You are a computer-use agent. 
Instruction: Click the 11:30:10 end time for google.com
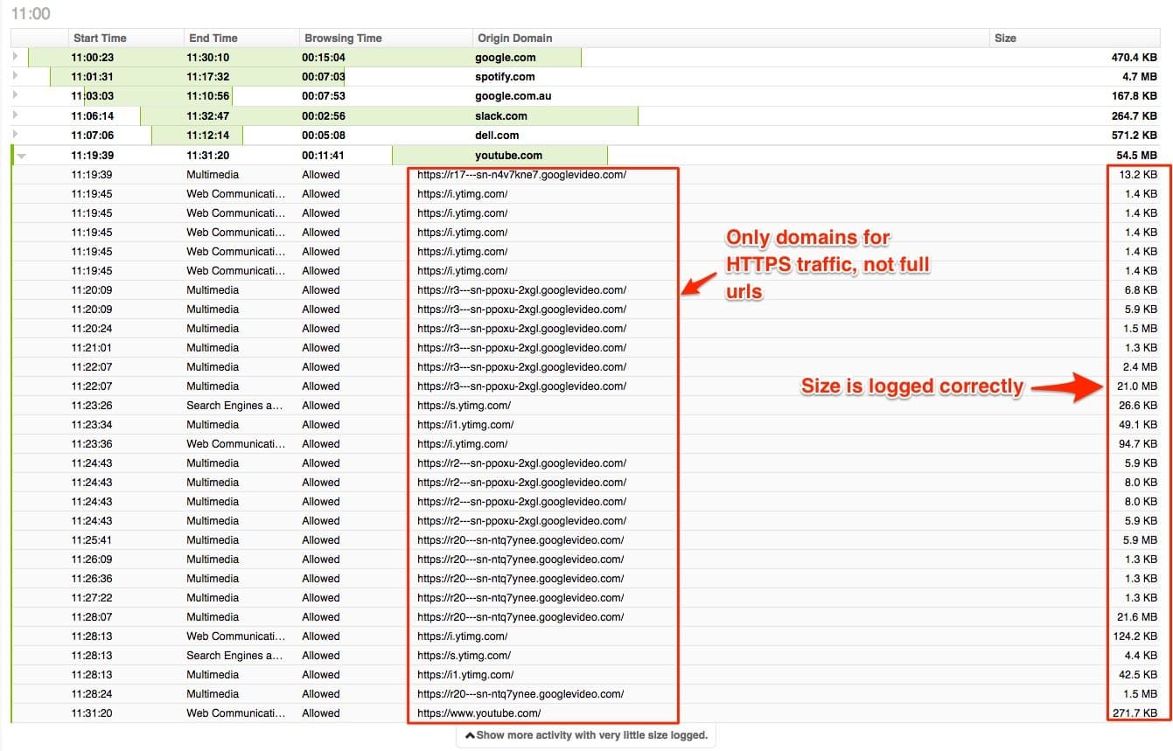208,58
